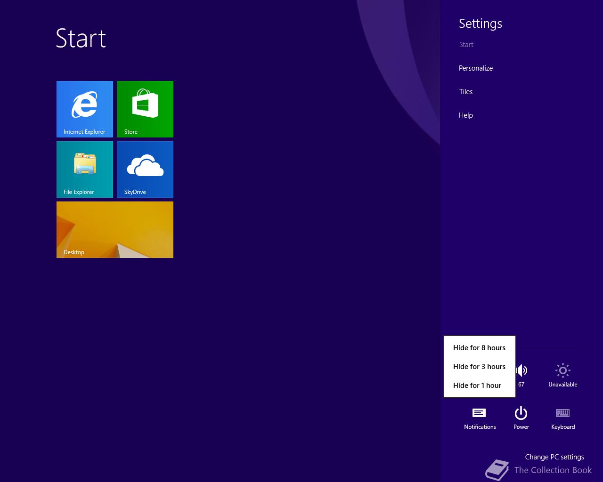Select Hide for 8 hours
Image resolution: width=603 pixels, height=482 pixels.
[480, 348]
